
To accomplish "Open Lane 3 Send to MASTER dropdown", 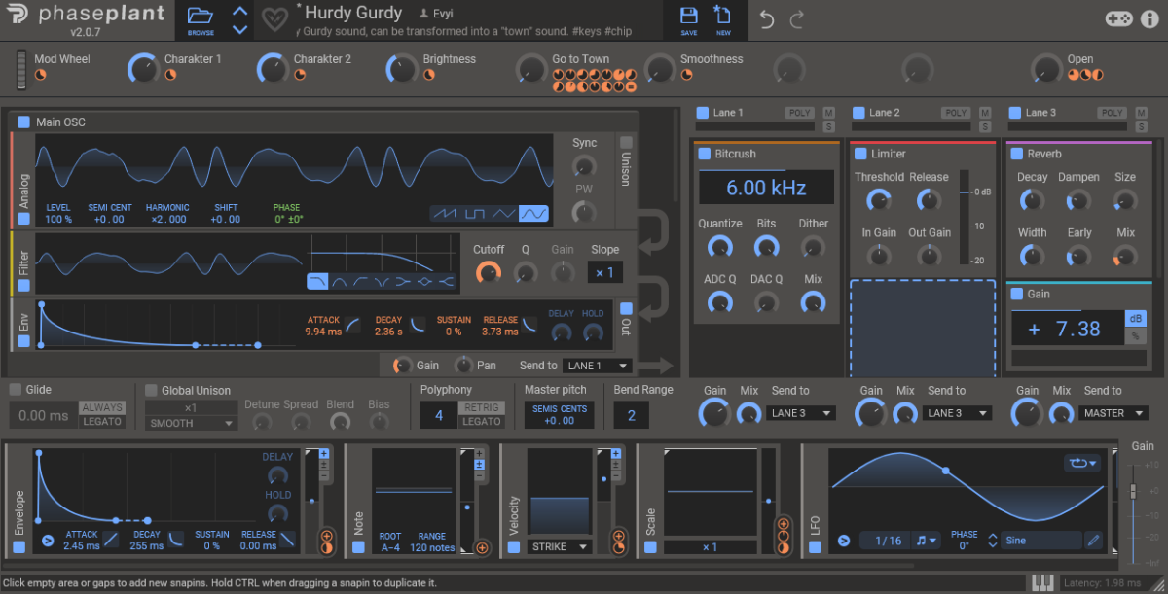I will tap(1115, 413).
